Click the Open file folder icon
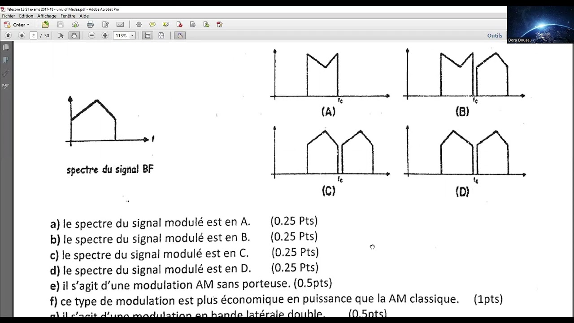The image size is (574, 323). pyautogui.click(x=45, y=25)
